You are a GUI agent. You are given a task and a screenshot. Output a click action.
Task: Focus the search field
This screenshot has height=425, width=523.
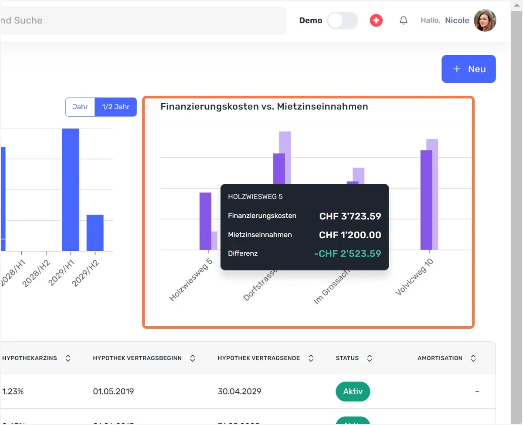coord(143,20)
